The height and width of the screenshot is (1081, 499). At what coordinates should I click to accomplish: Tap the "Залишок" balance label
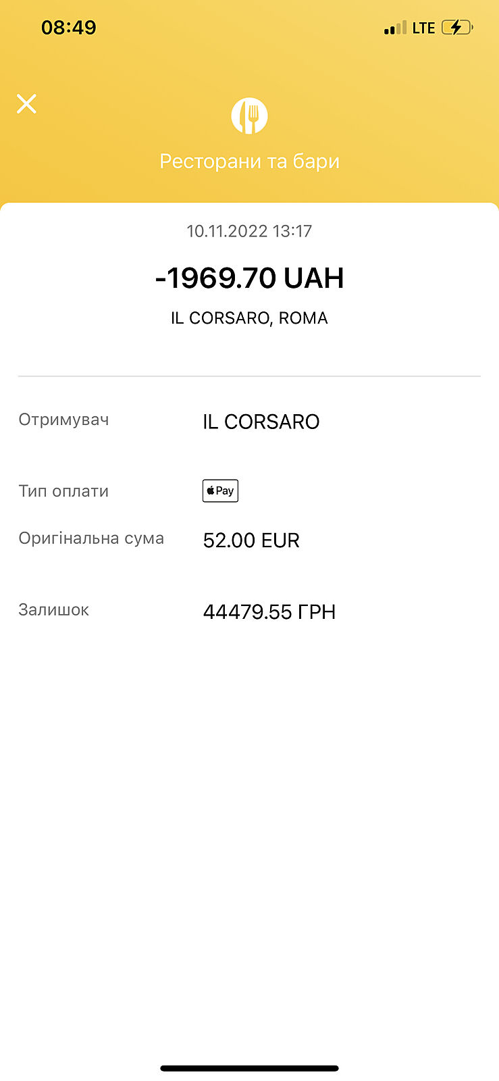pos(54,610)
